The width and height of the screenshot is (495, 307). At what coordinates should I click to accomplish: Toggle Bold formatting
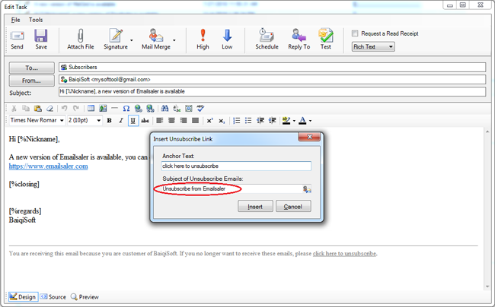pyautogui.click(x=109, y=121)
